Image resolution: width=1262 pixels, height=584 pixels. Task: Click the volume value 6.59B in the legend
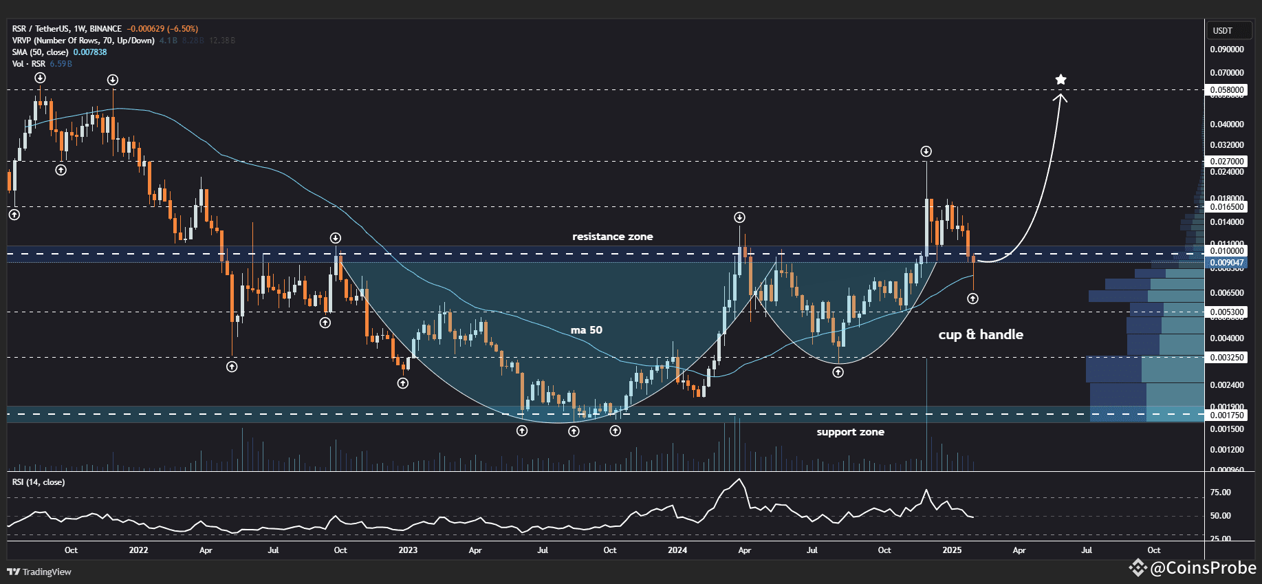(61, 64)
